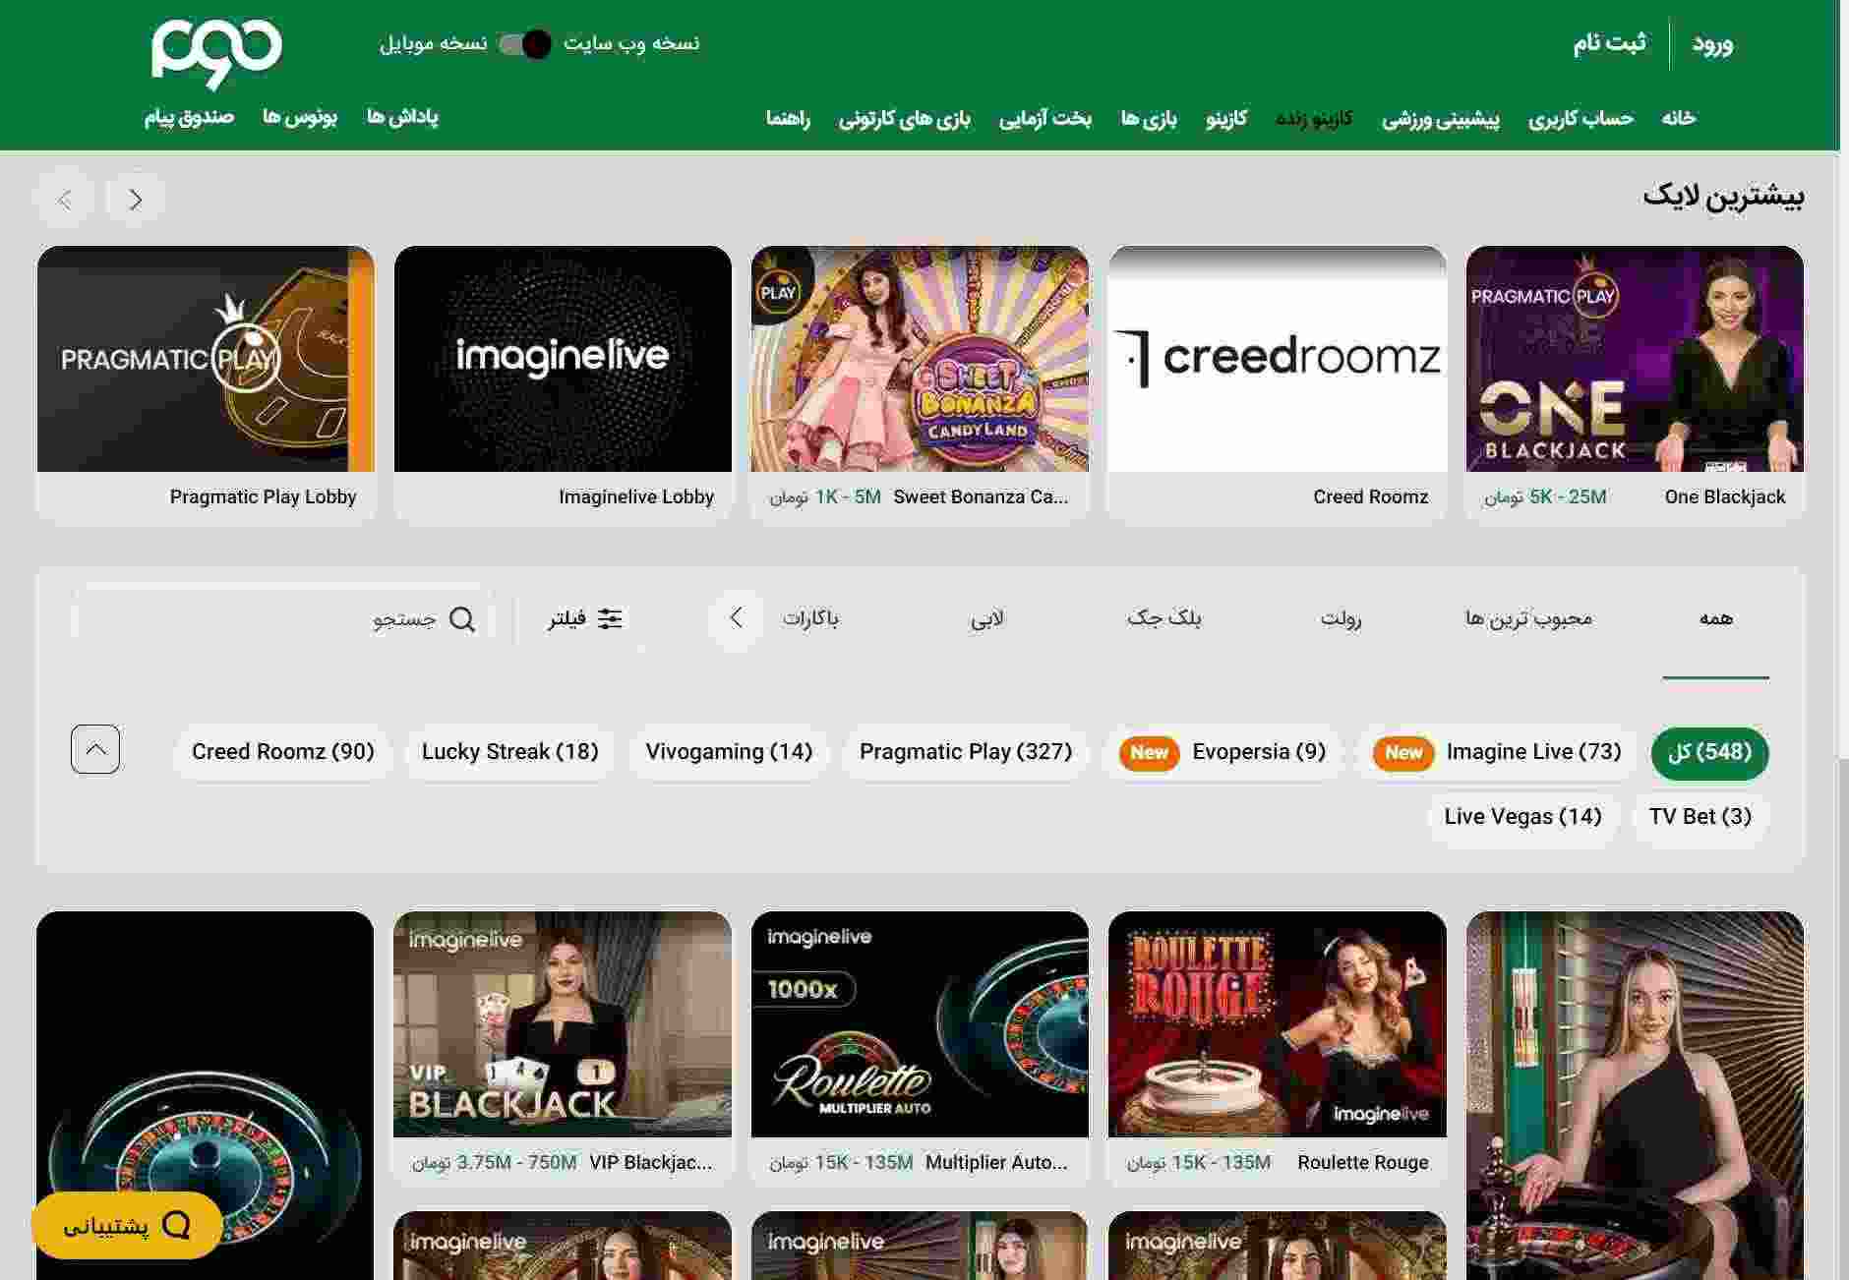Collapse the provider list with the chevron
Image resolution: width=1849 pixels, height=1280 pixels.
click(95, 749)
